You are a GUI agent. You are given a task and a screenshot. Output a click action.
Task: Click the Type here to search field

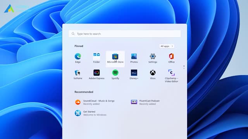(x=125, y=34)
